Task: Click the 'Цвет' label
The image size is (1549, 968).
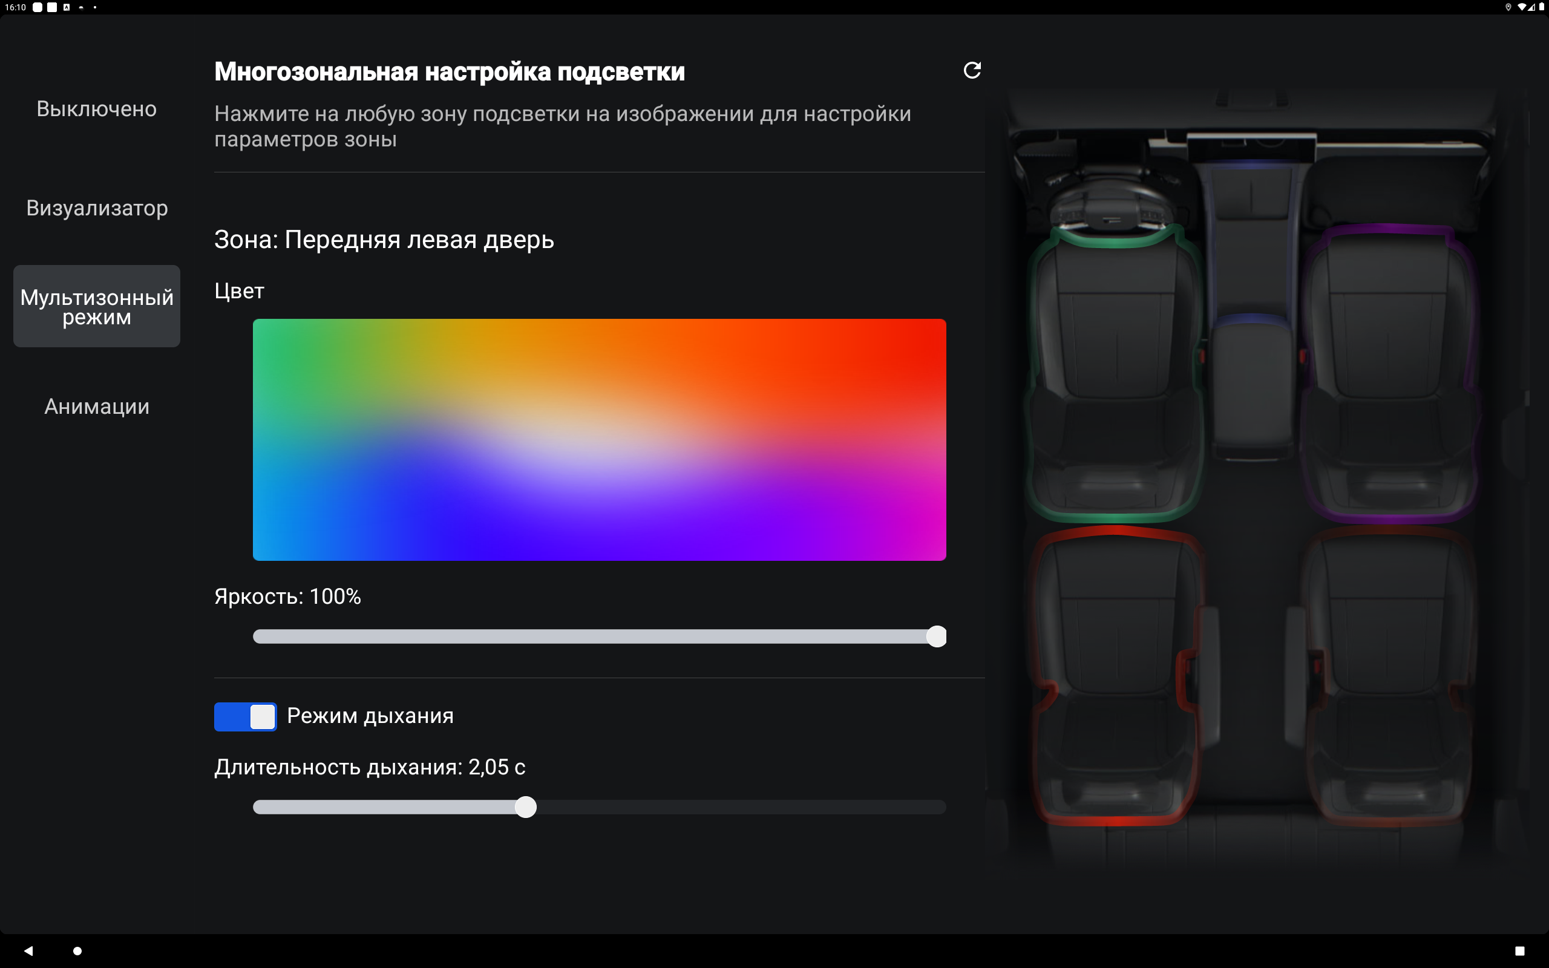Action: [x=240, y=291]
